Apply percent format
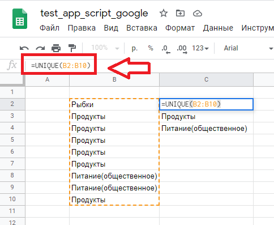This screenshot has width=274, height=225. [x=151, y=48]
